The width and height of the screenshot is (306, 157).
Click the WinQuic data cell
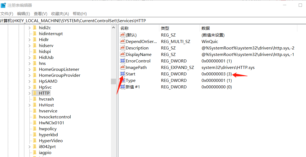pos(210,42)
